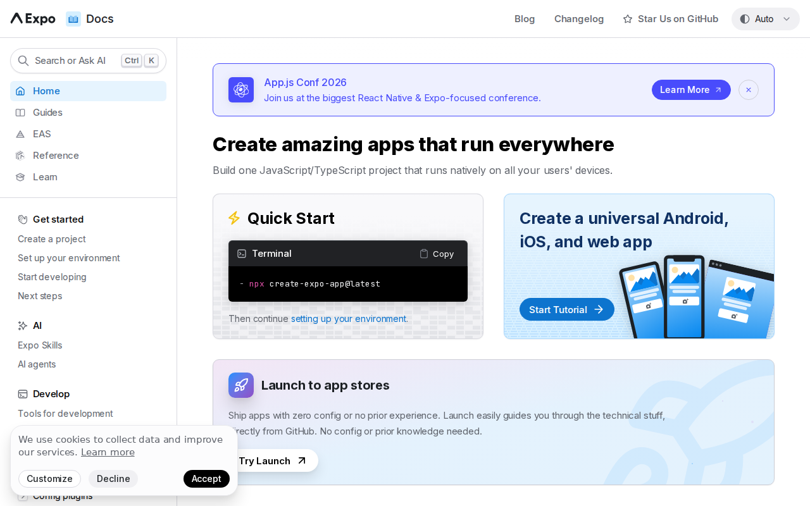The width and height of the screenshot is (810, 506).
Task: Decline cookies in the consent banner
Action: coord(113,479)
